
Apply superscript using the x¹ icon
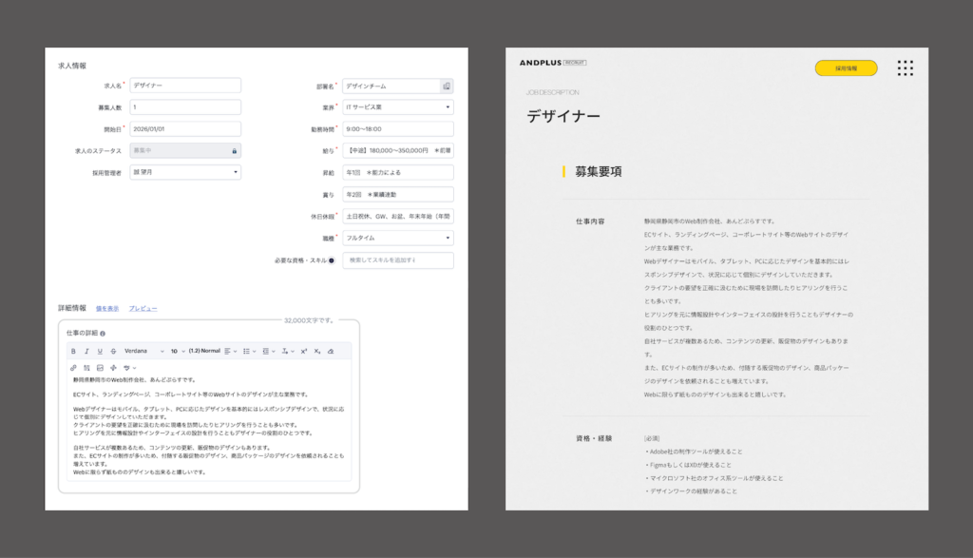coord(302,350)
